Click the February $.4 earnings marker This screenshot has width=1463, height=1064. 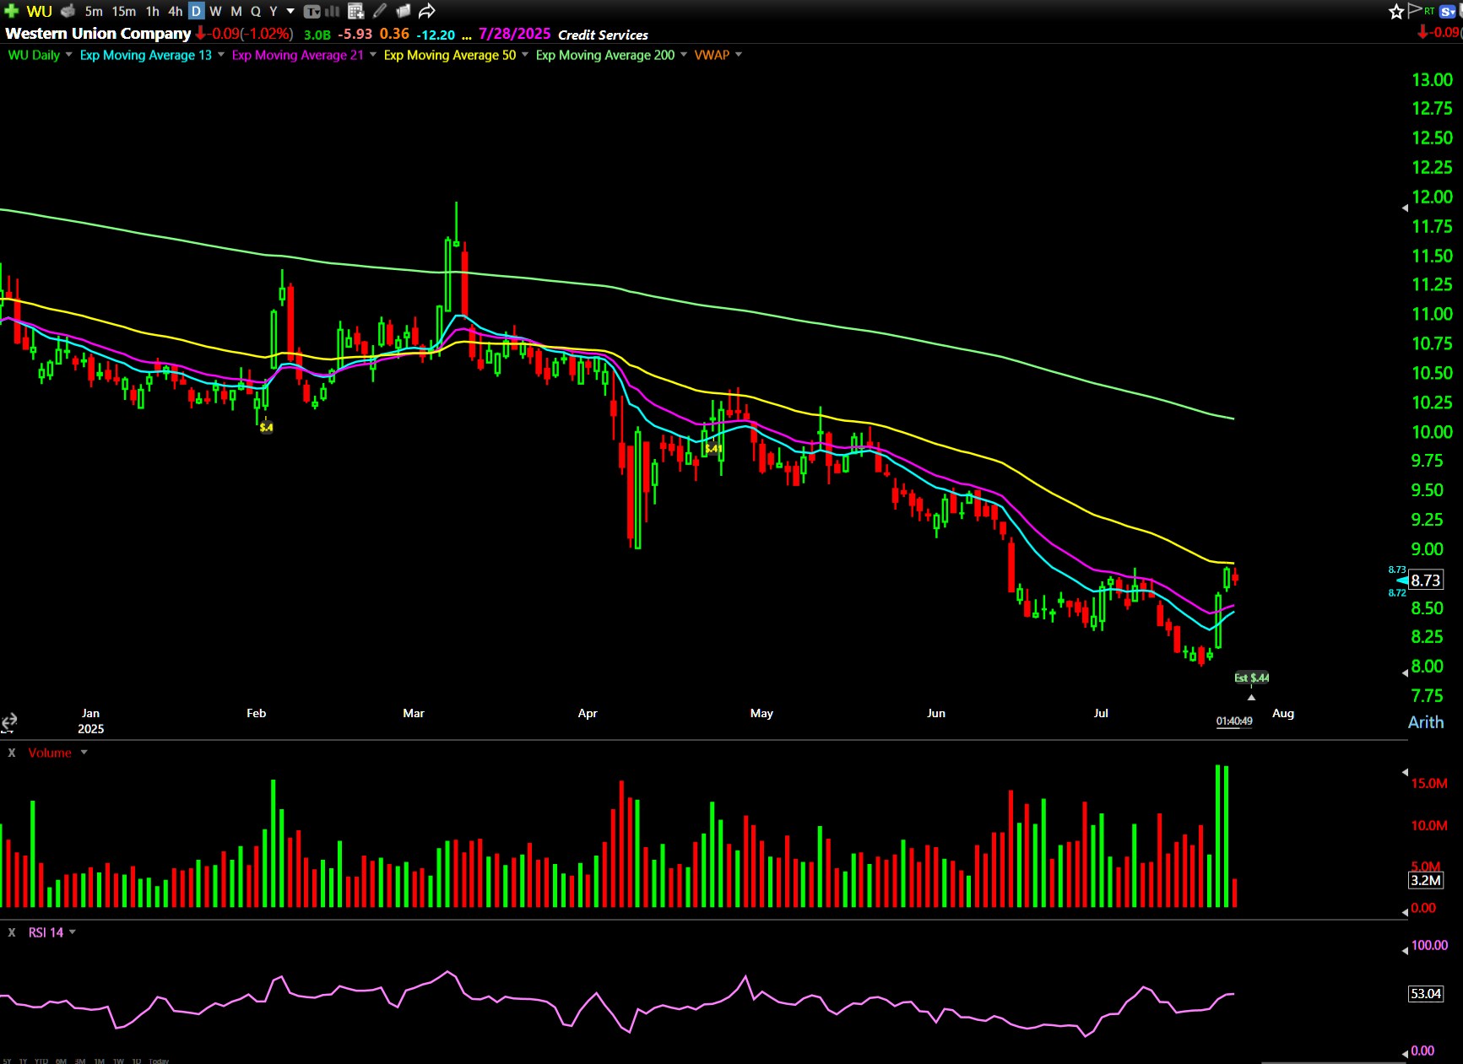pyautogui.click(x=266, y=427)
